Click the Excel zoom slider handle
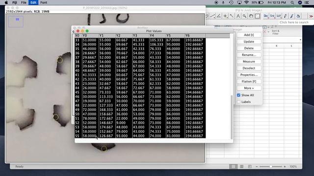Viewport: 314px width, 176px height. (271, 166)
